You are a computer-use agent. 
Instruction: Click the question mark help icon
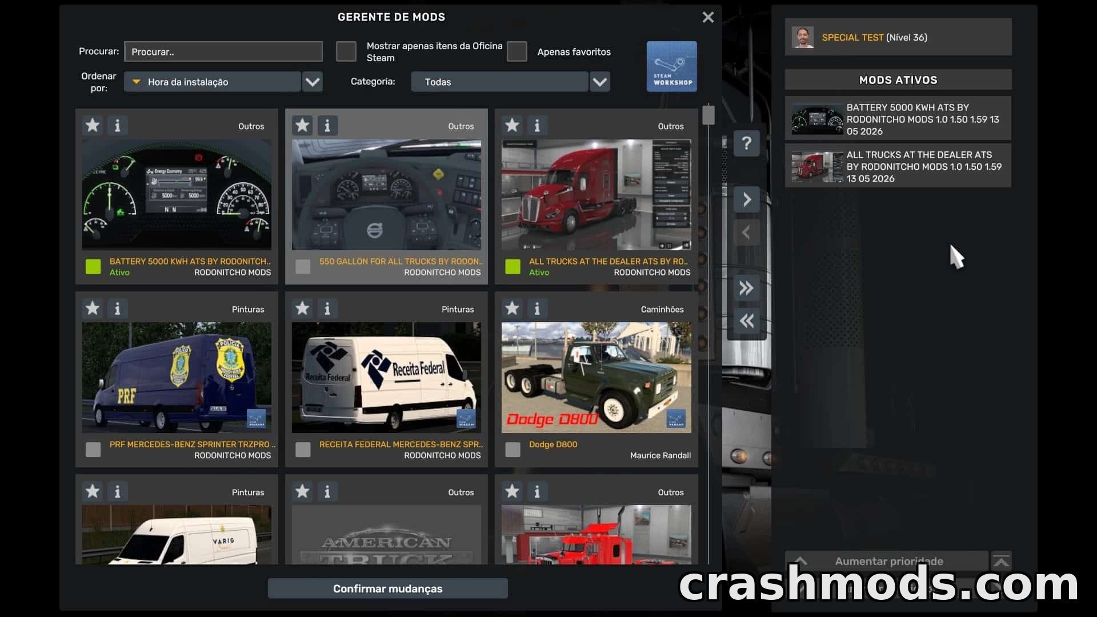pos(746,143)
